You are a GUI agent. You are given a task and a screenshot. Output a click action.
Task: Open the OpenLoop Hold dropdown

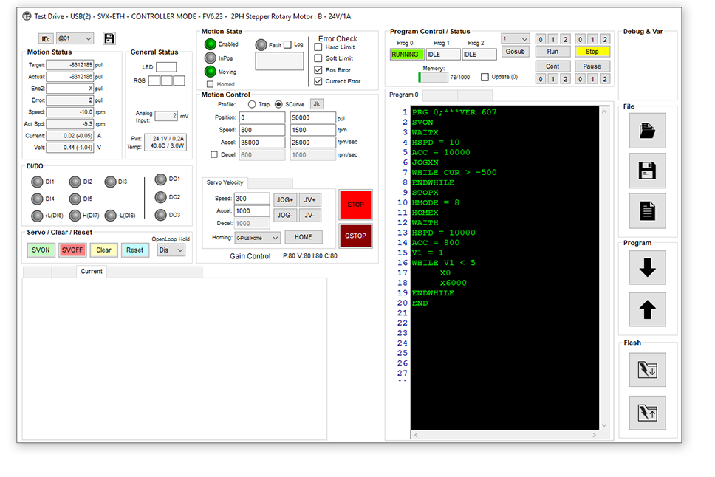pyautogui.click(x=171, y=250)
